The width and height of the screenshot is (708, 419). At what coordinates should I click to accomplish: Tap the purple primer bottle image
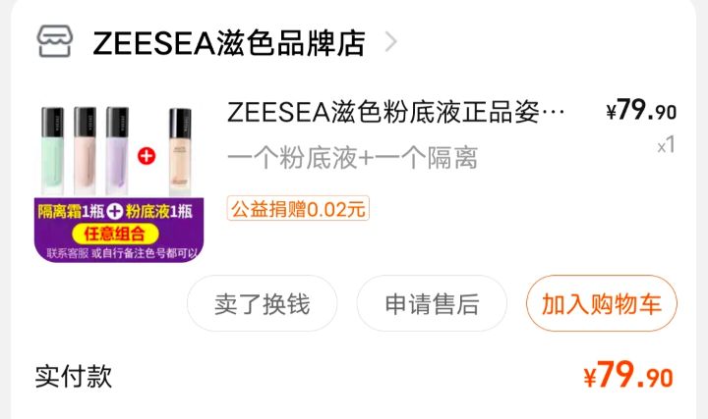[x=117, y=150]
